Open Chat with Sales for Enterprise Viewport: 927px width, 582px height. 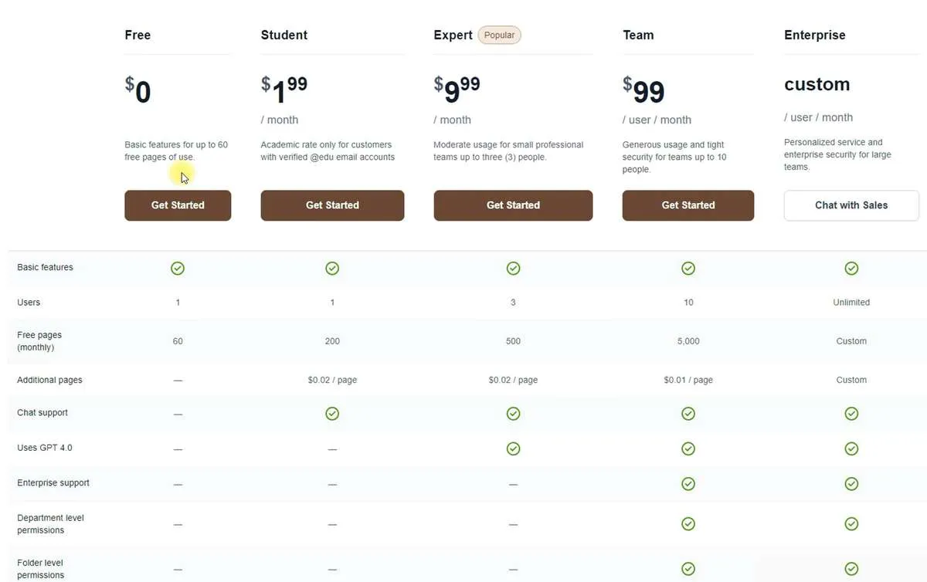click(x=851, y=205)
